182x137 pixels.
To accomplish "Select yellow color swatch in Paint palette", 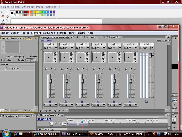I will 37,12.
